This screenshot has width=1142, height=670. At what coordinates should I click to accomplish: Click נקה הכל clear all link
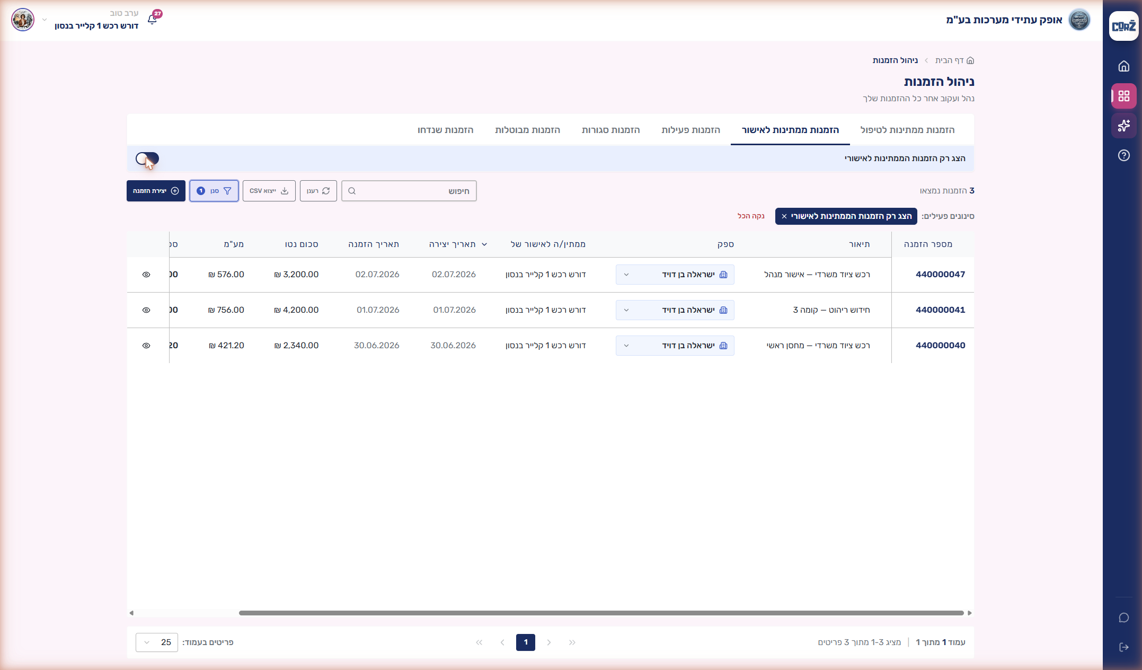coord(751,216)
